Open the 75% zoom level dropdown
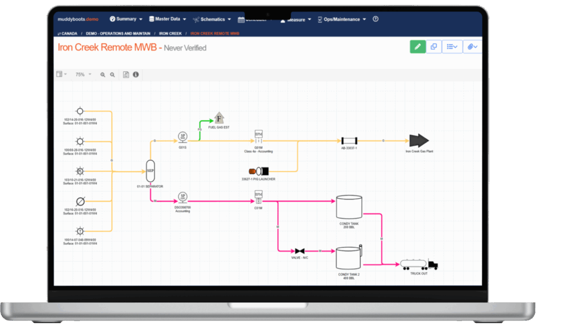 click(x=83, y=75)
